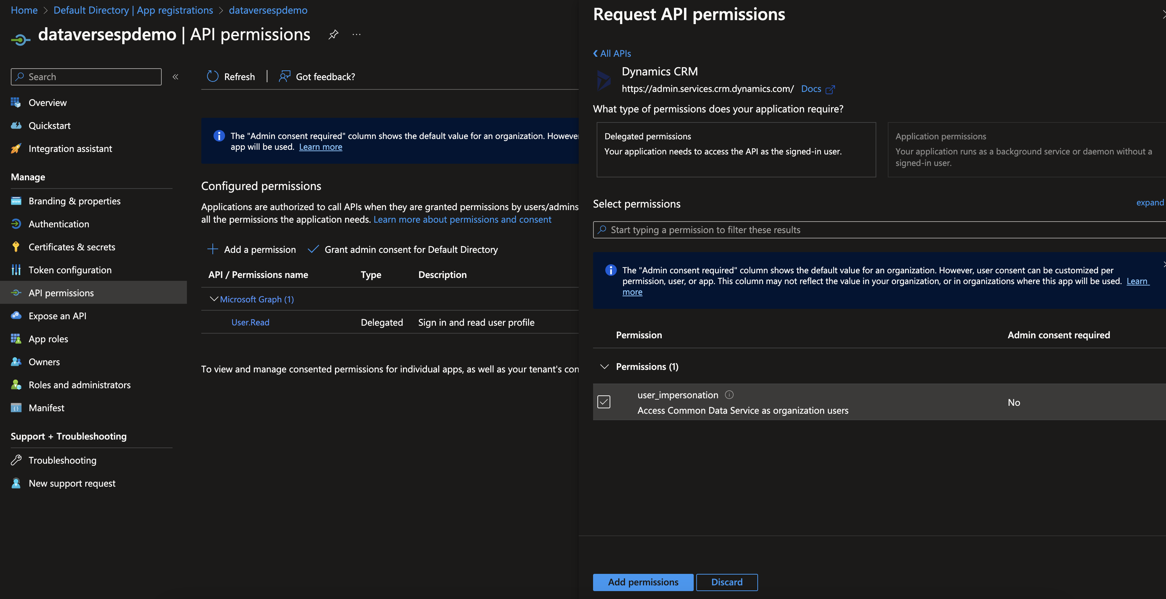Click "Sign in and read user profile" description
Image resolution: width=1166 pixels, height=599 pixels.
[x=476, y=322]
